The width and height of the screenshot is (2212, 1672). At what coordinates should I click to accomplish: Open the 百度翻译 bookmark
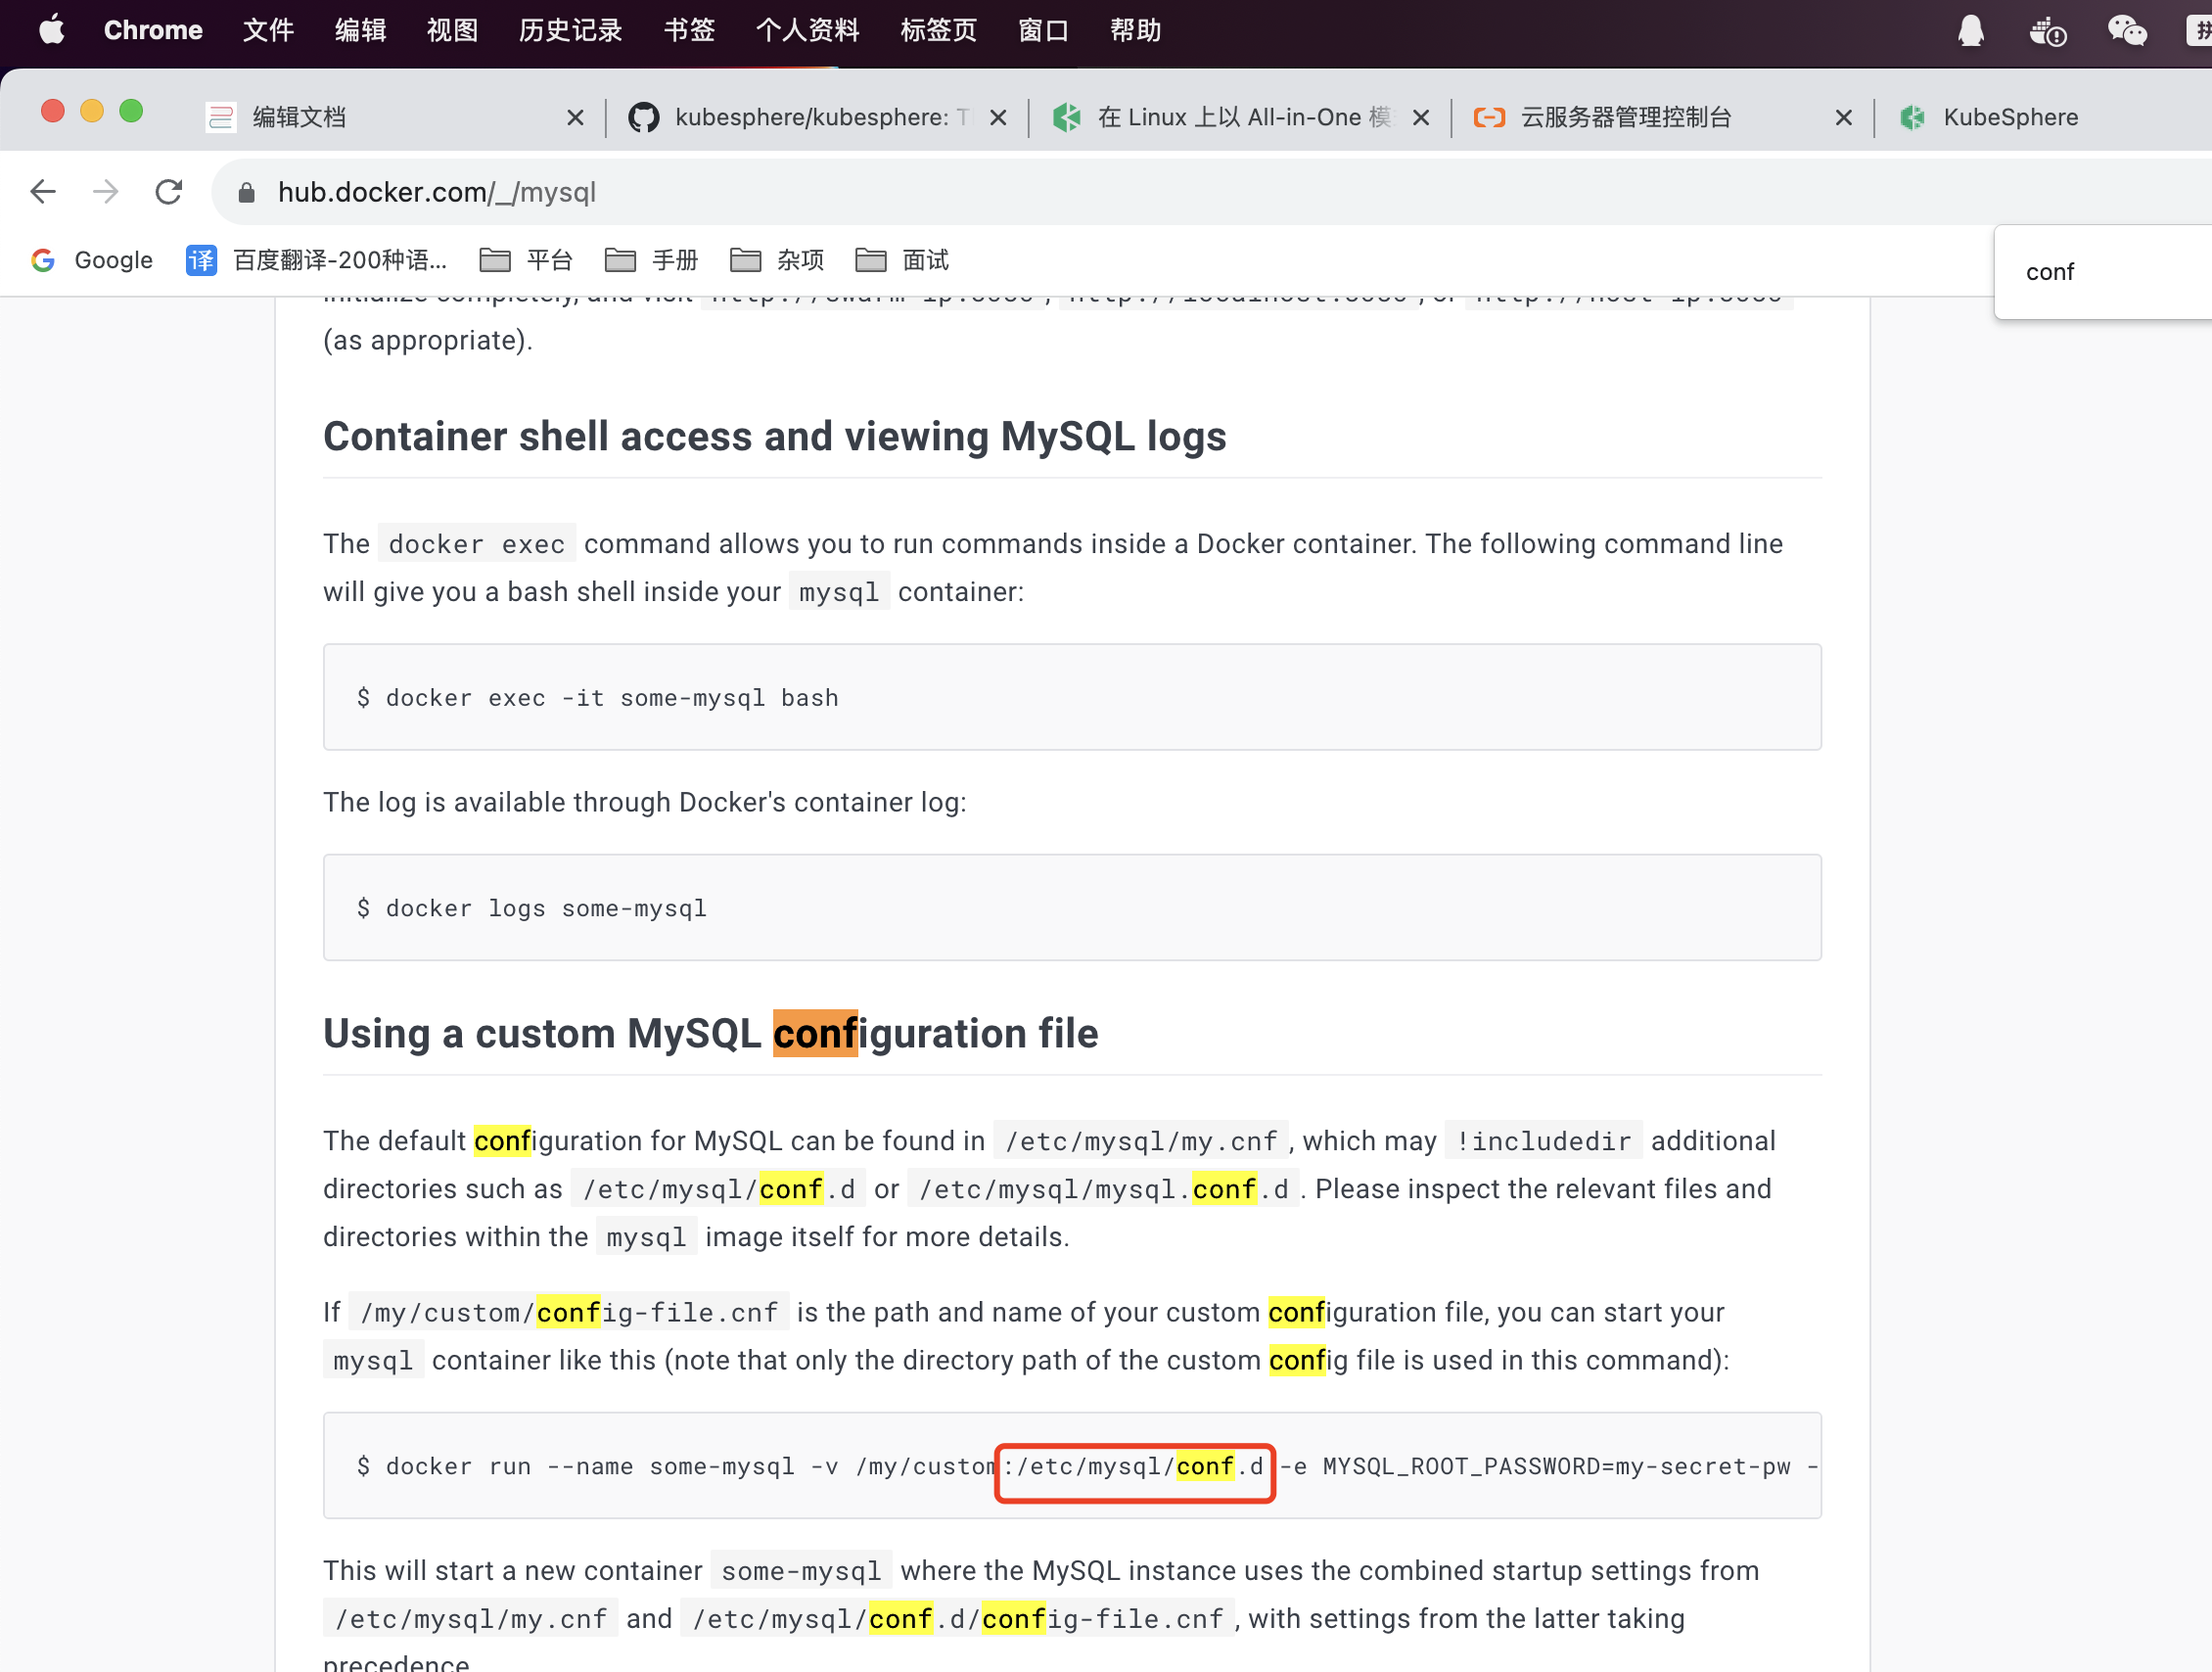click(x=316, y=260)
